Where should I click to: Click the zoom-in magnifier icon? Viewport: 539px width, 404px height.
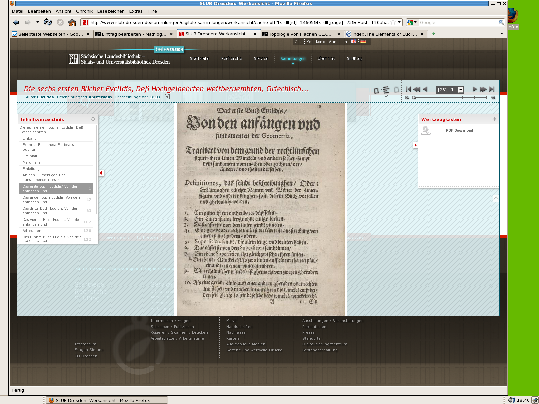[x=493, y=98]
